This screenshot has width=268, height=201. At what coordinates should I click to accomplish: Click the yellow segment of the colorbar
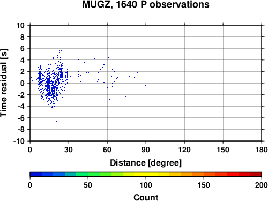point(146,174)
